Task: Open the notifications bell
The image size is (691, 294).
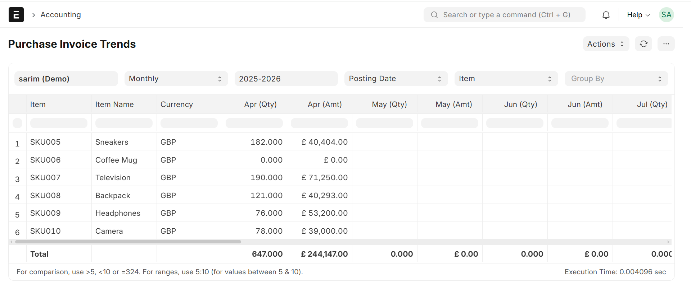Action: pyautogui.click(x=606, y=15)
